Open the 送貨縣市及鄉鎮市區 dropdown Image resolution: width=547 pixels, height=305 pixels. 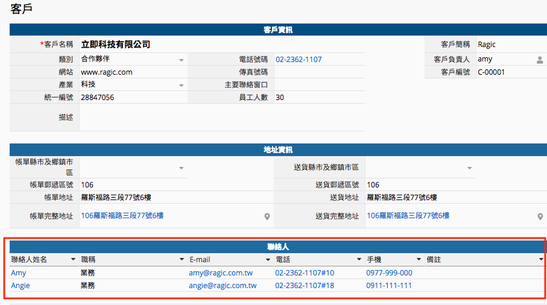click(469, 168)
